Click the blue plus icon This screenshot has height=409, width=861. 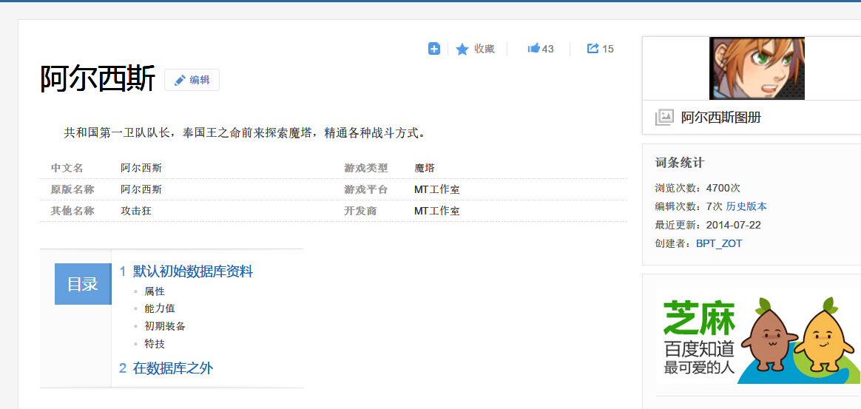tap(433, 49)
